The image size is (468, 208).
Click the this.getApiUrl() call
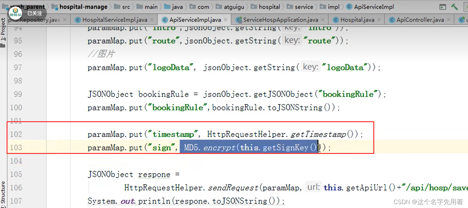pos(360,188)
